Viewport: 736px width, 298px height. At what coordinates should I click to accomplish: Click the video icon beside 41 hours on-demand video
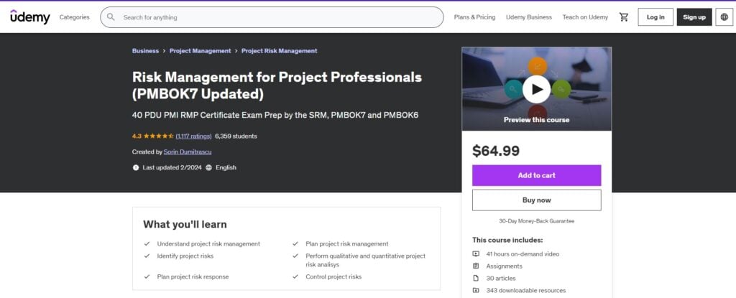click(476, 254)
